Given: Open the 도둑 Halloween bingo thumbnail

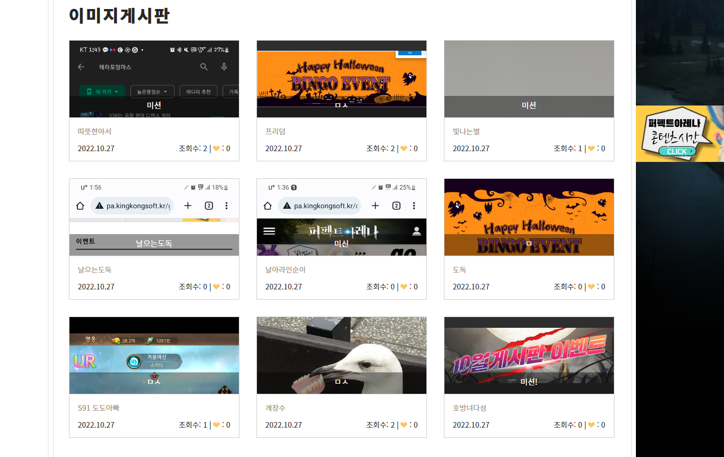Looking at the screenshot, I should [529, 217].
